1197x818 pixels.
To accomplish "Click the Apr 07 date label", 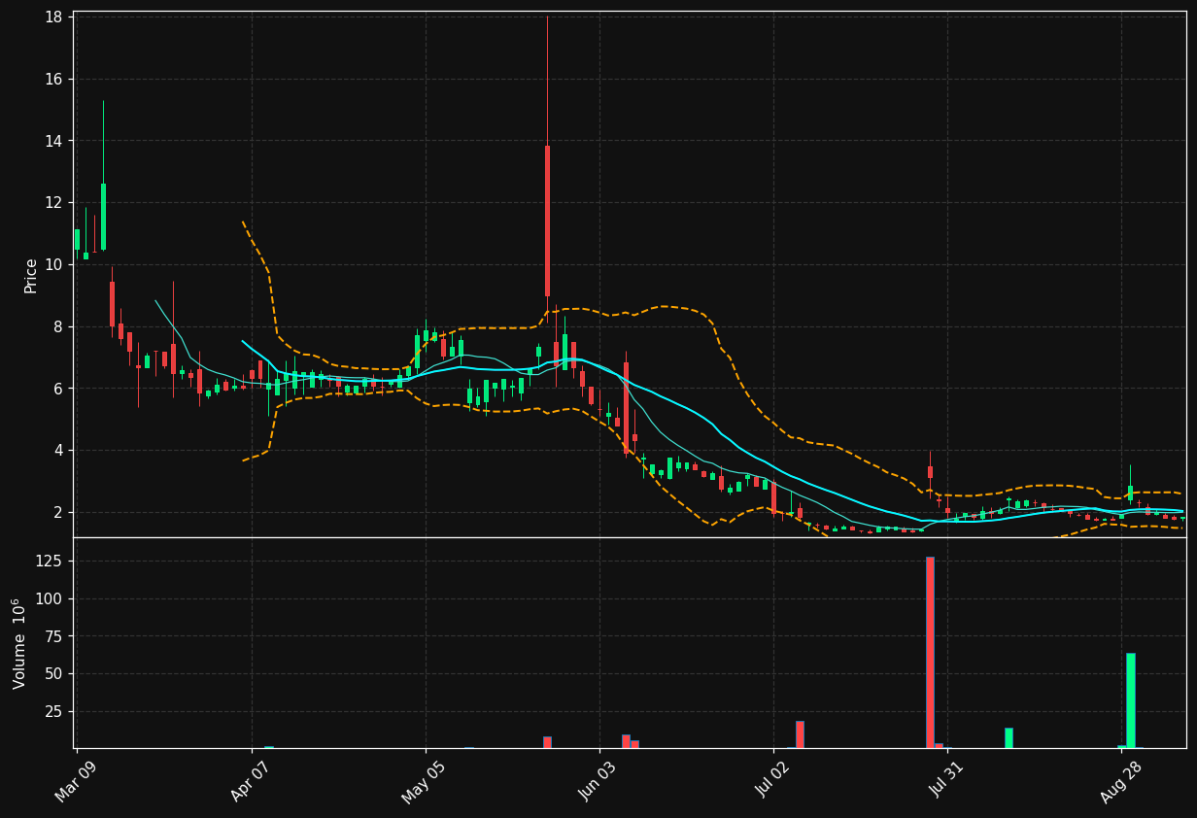I will [252, 781].
